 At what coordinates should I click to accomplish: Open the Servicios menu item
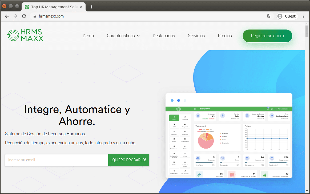[196, 36]
